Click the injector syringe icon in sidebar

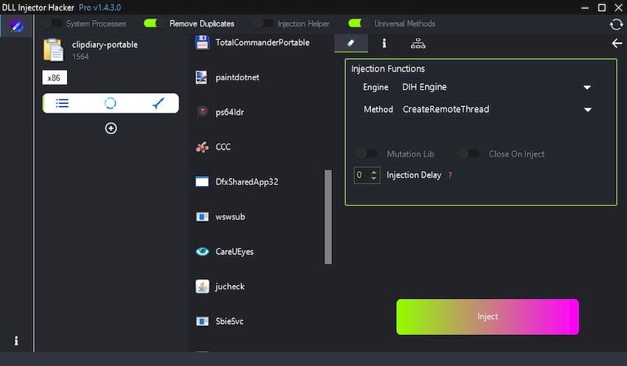click(x=16, y=26)
